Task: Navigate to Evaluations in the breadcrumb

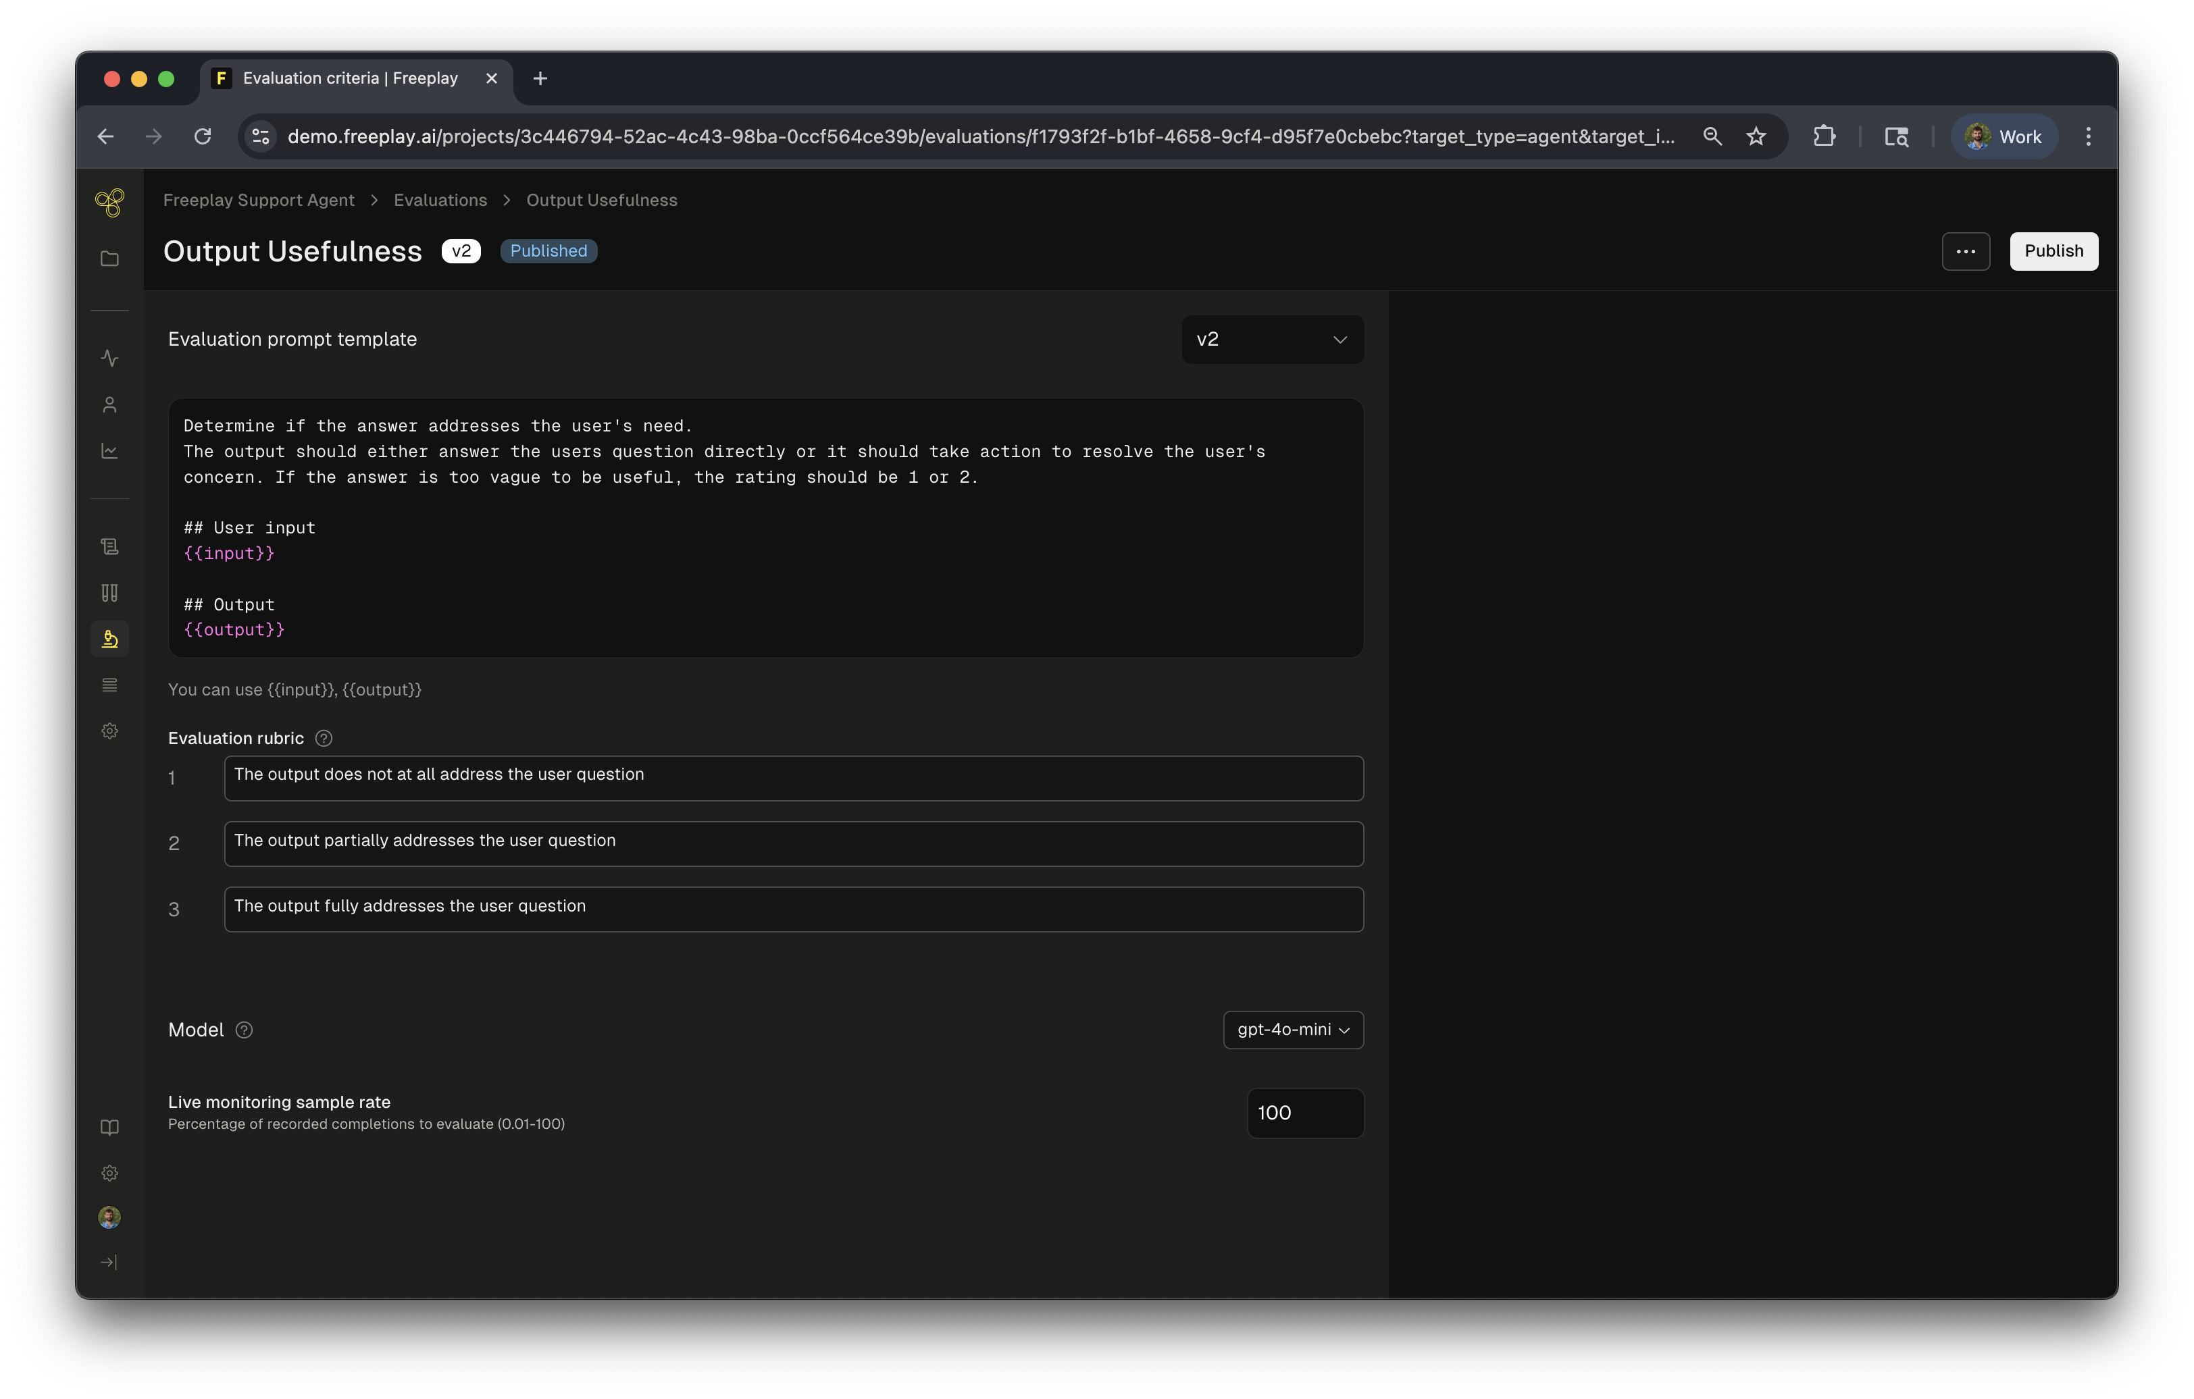Action: (440, 201)
